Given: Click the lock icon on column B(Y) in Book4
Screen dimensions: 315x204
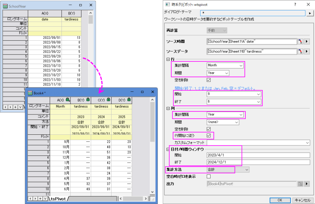Looking at the screenshot, I should 88,100.
